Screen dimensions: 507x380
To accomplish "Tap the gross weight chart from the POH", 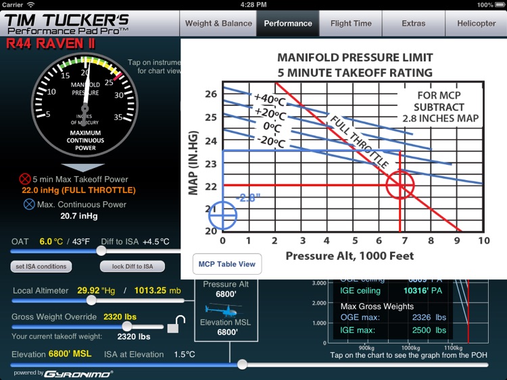I will pos(407,312).
